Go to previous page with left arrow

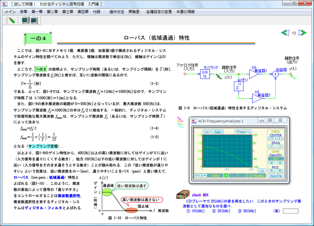(x=285, y=33)
